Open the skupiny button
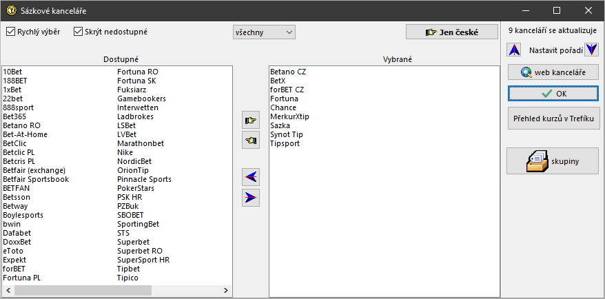Image resolution: width=605 pixels, height=299 pixels. pos(553,161)
